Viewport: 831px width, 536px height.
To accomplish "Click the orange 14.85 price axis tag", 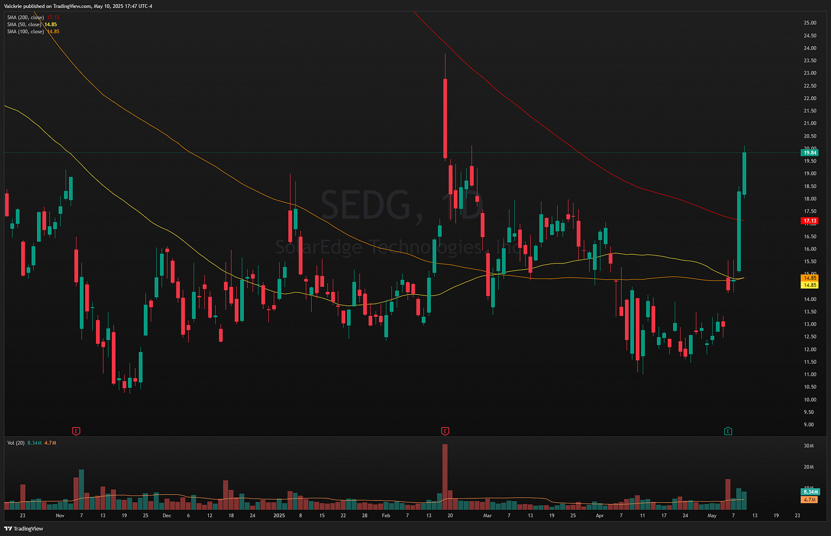I will pyautogui.click(x=810, y=278).
